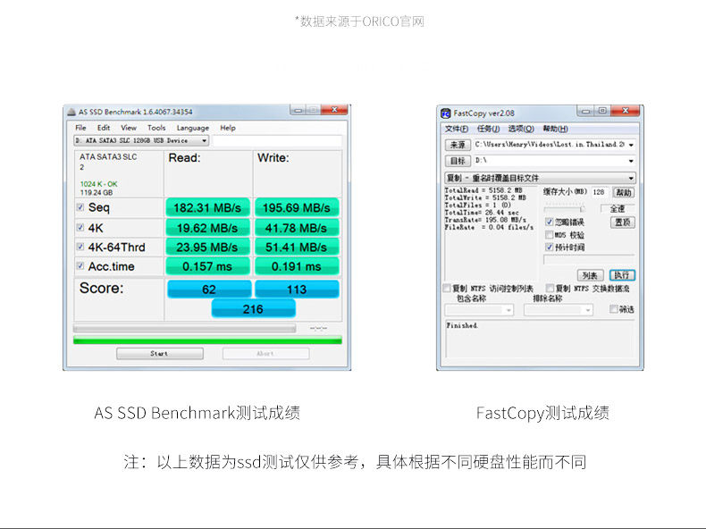Viewport: 706px width, 529px height.
Task: Click the total score 216
Action: click(253, 309)
